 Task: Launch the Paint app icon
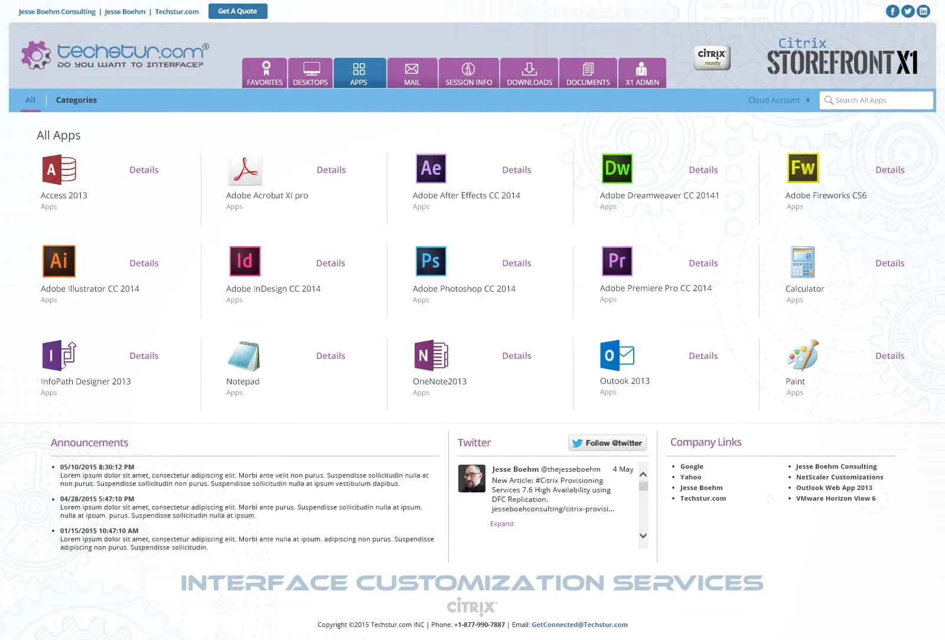click(x=803, y=355)
